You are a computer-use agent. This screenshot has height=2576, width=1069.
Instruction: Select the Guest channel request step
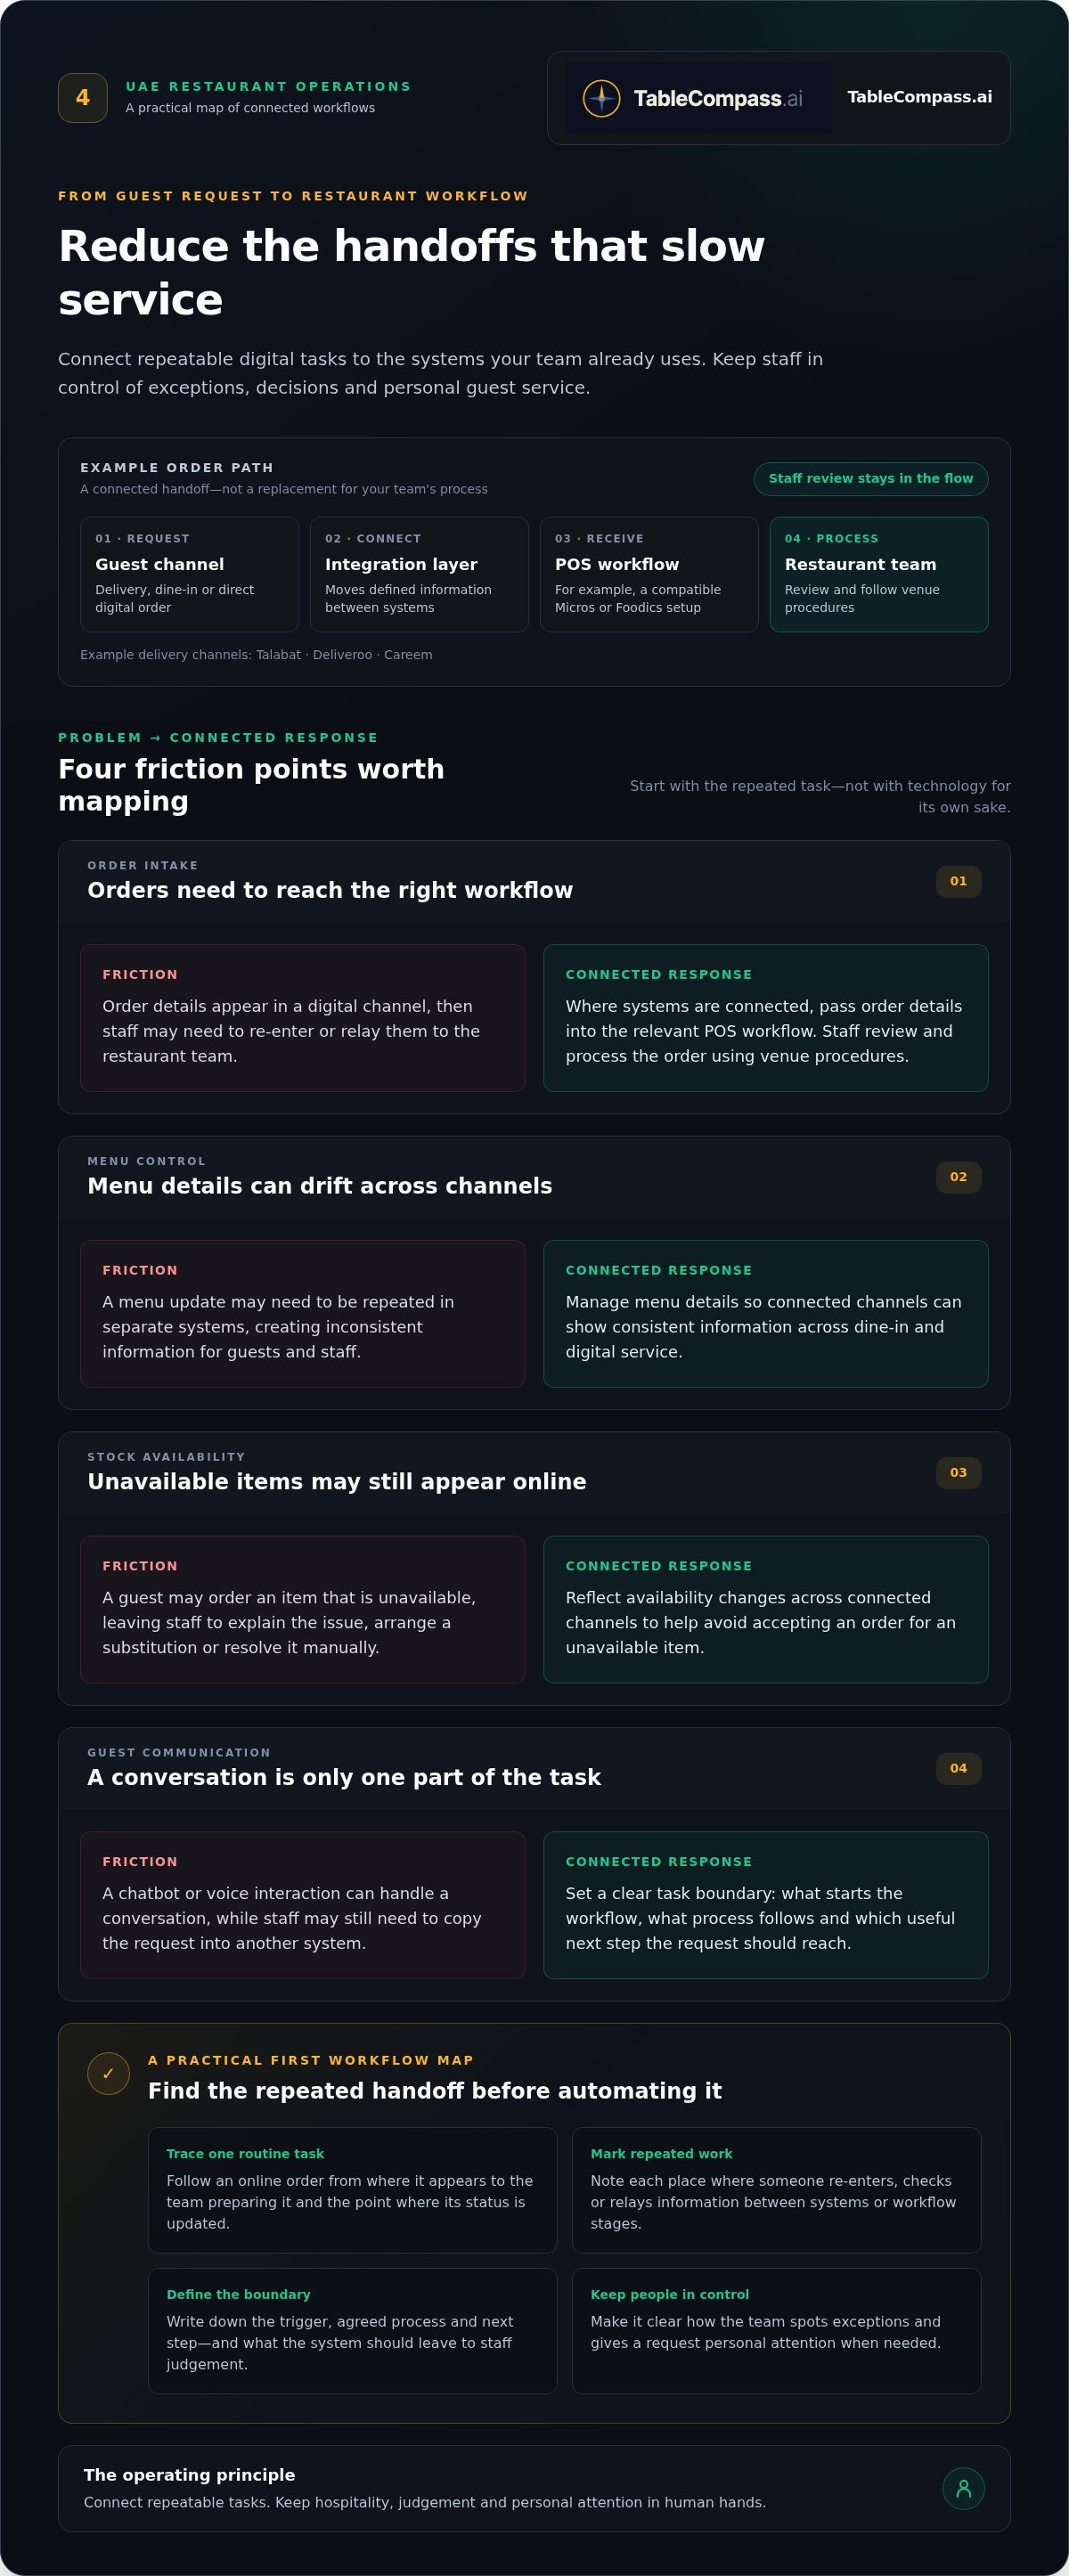click(189, 574)
